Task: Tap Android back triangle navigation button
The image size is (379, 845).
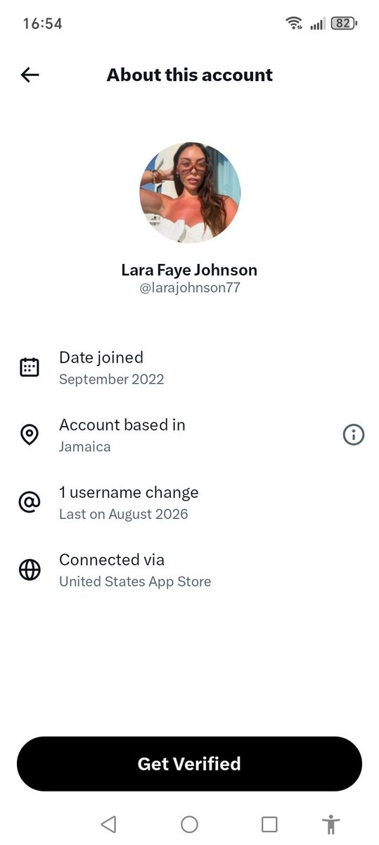Action: click(108, 824)
